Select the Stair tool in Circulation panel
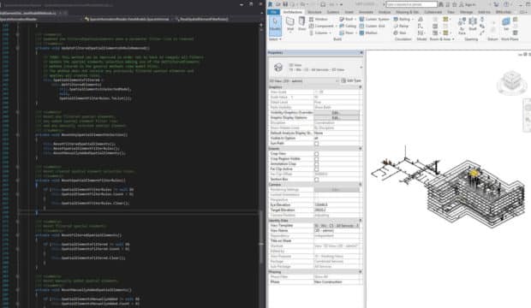The width and height of the screenshot is (531, 308). 400,33
